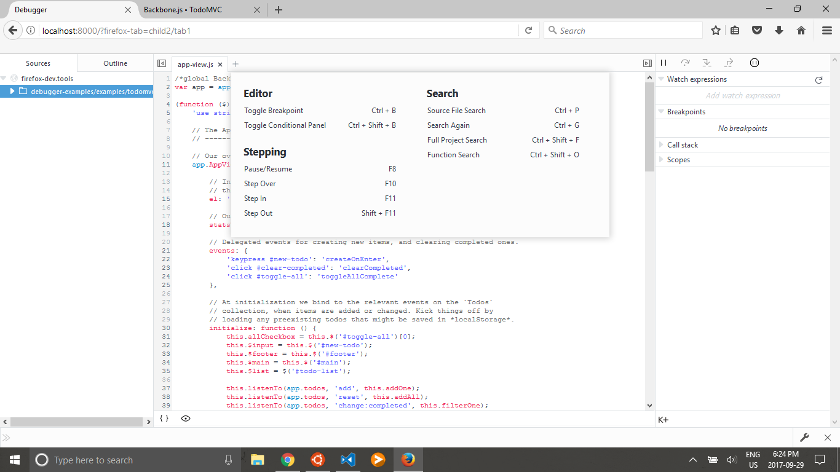Open Pocket icon in browser toolbar
840x472 pixels.
tap(758, 30)
